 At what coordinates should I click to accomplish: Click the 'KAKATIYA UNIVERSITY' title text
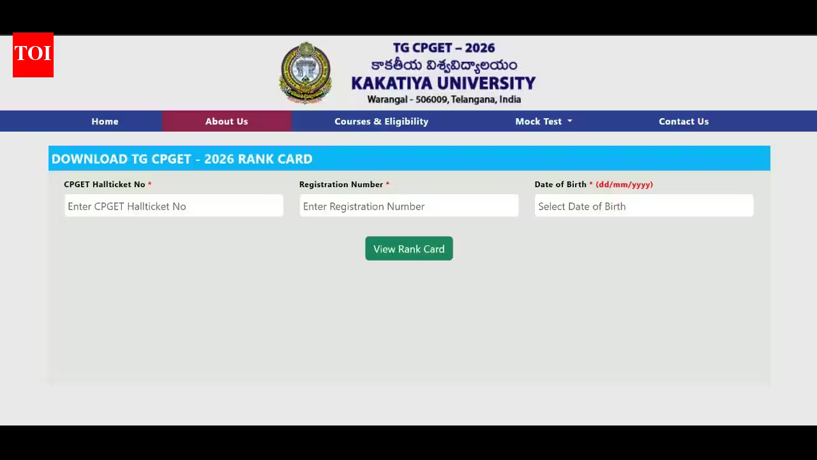click(x=443, y=84)
